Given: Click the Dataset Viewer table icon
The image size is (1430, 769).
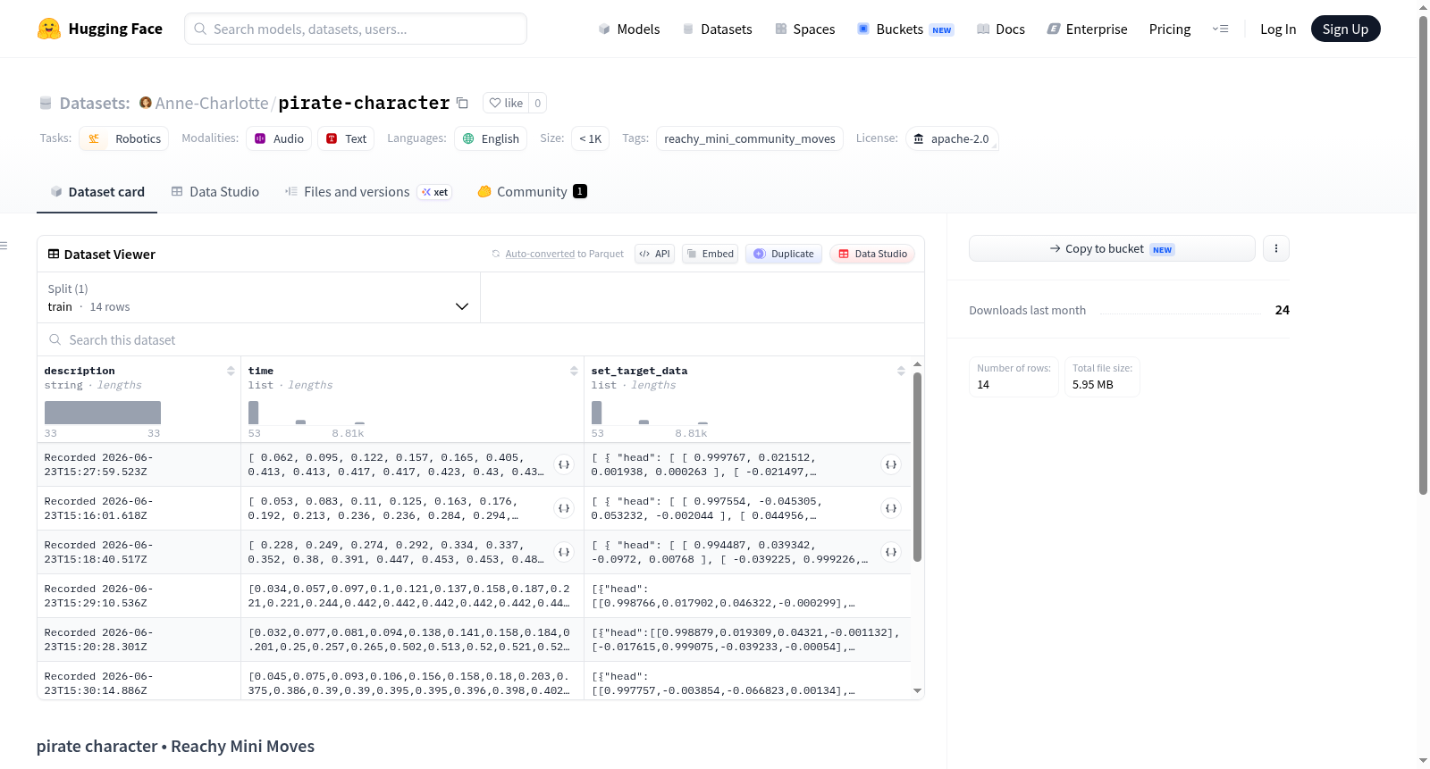Looking at the screenshot, I should (54, 255).
